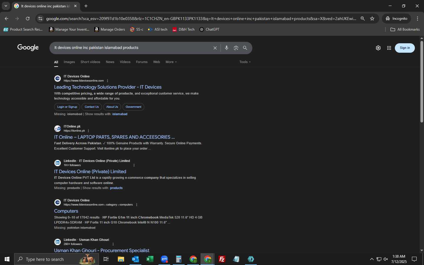The image size is (424, 265).
Task: Open more options for Usman Khan Ghouri result
Action: [113, 244]
